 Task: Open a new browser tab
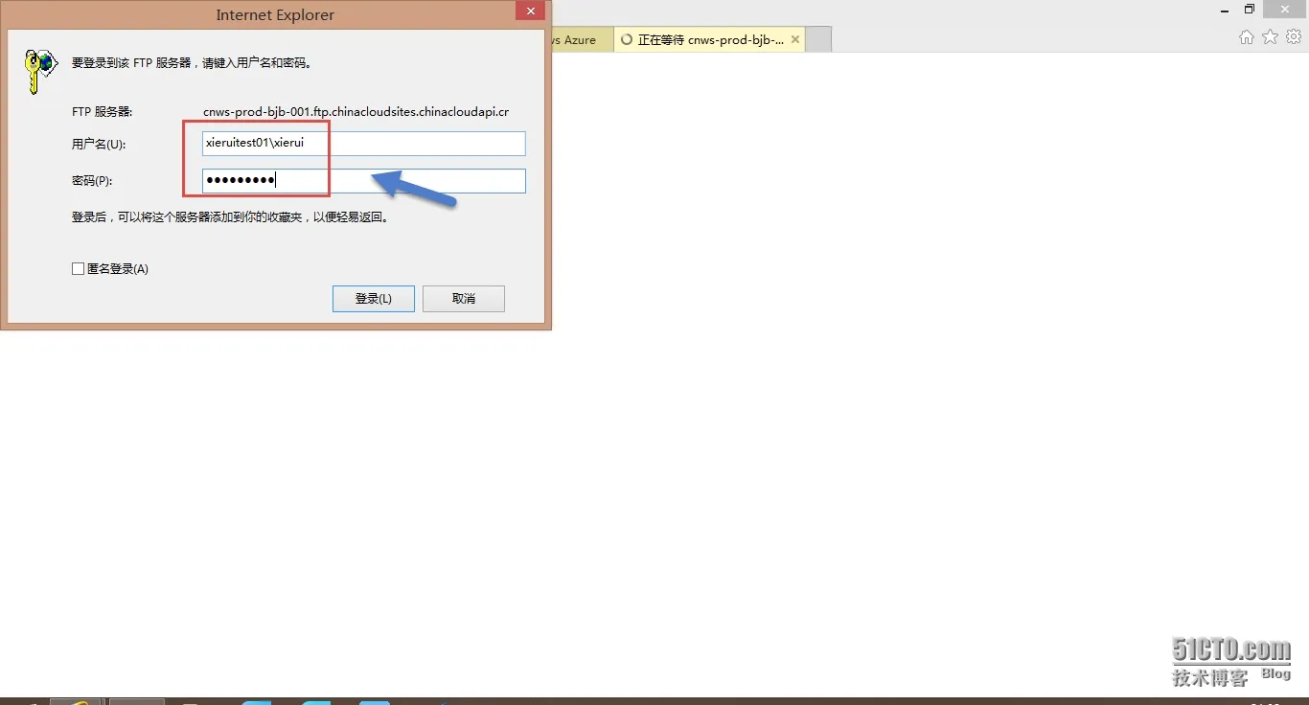(818, 40)
